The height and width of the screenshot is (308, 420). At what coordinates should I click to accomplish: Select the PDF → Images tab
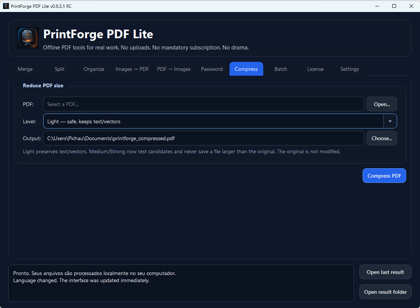point(174,69)
